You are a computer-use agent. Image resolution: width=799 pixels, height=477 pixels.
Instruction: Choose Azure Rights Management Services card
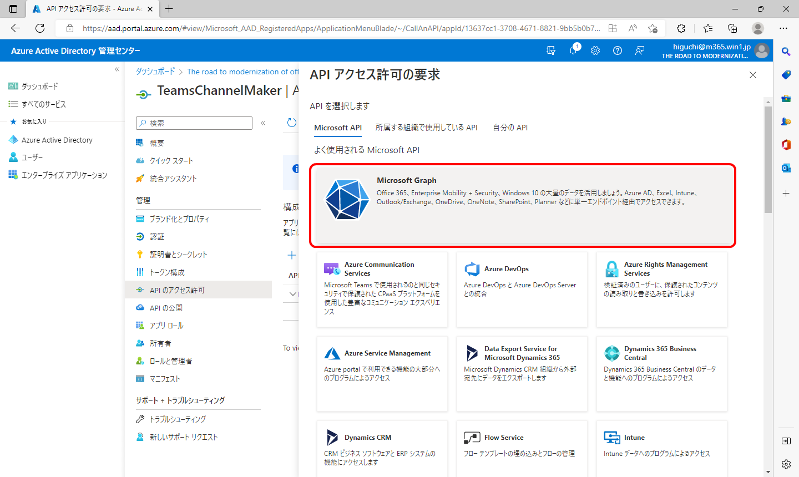(x=662, y=290)
